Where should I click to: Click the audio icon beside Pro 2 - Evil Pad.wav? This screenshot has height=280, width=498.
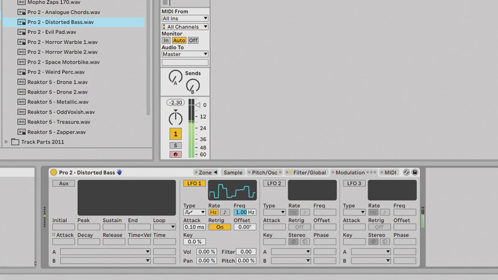point(21,32)
